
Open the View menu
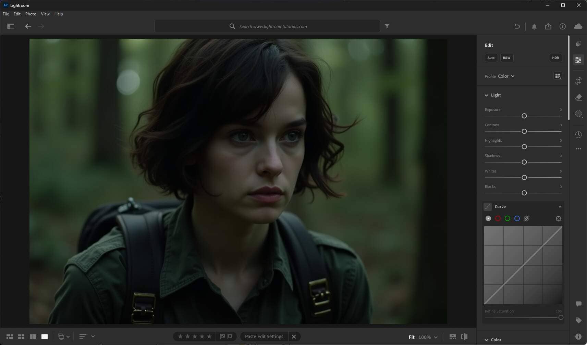[x=45, y=14]
